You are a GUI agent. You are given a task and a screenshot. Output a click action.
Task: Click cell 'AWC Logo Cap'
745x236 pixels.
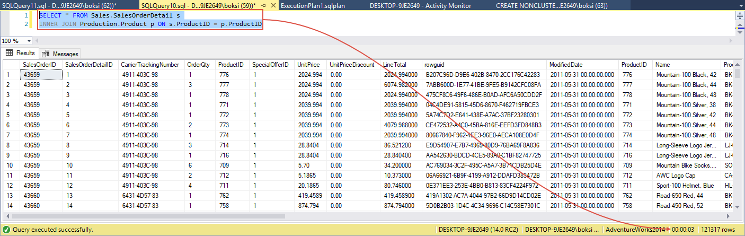687,175
